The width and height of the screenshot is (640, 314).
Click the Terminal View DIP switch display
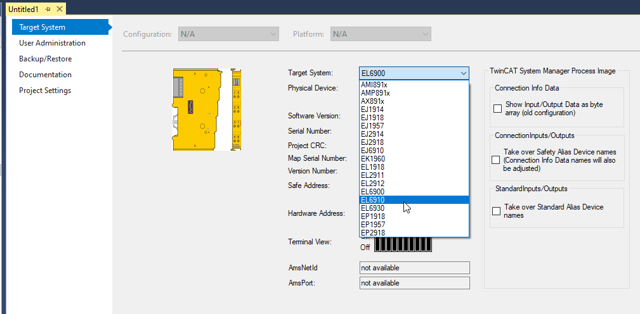403,246
